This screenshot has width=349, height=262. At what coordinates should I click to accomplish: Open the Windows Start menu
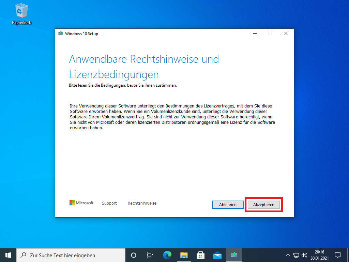8,255
